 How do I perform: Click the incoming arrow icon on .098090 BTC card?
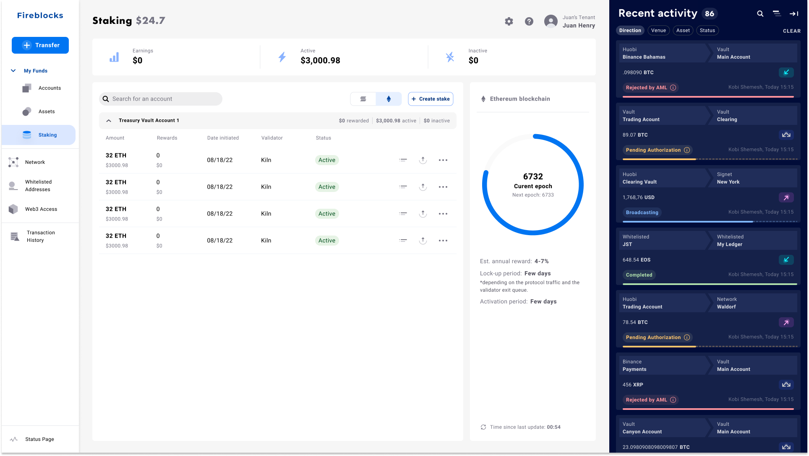786,73
